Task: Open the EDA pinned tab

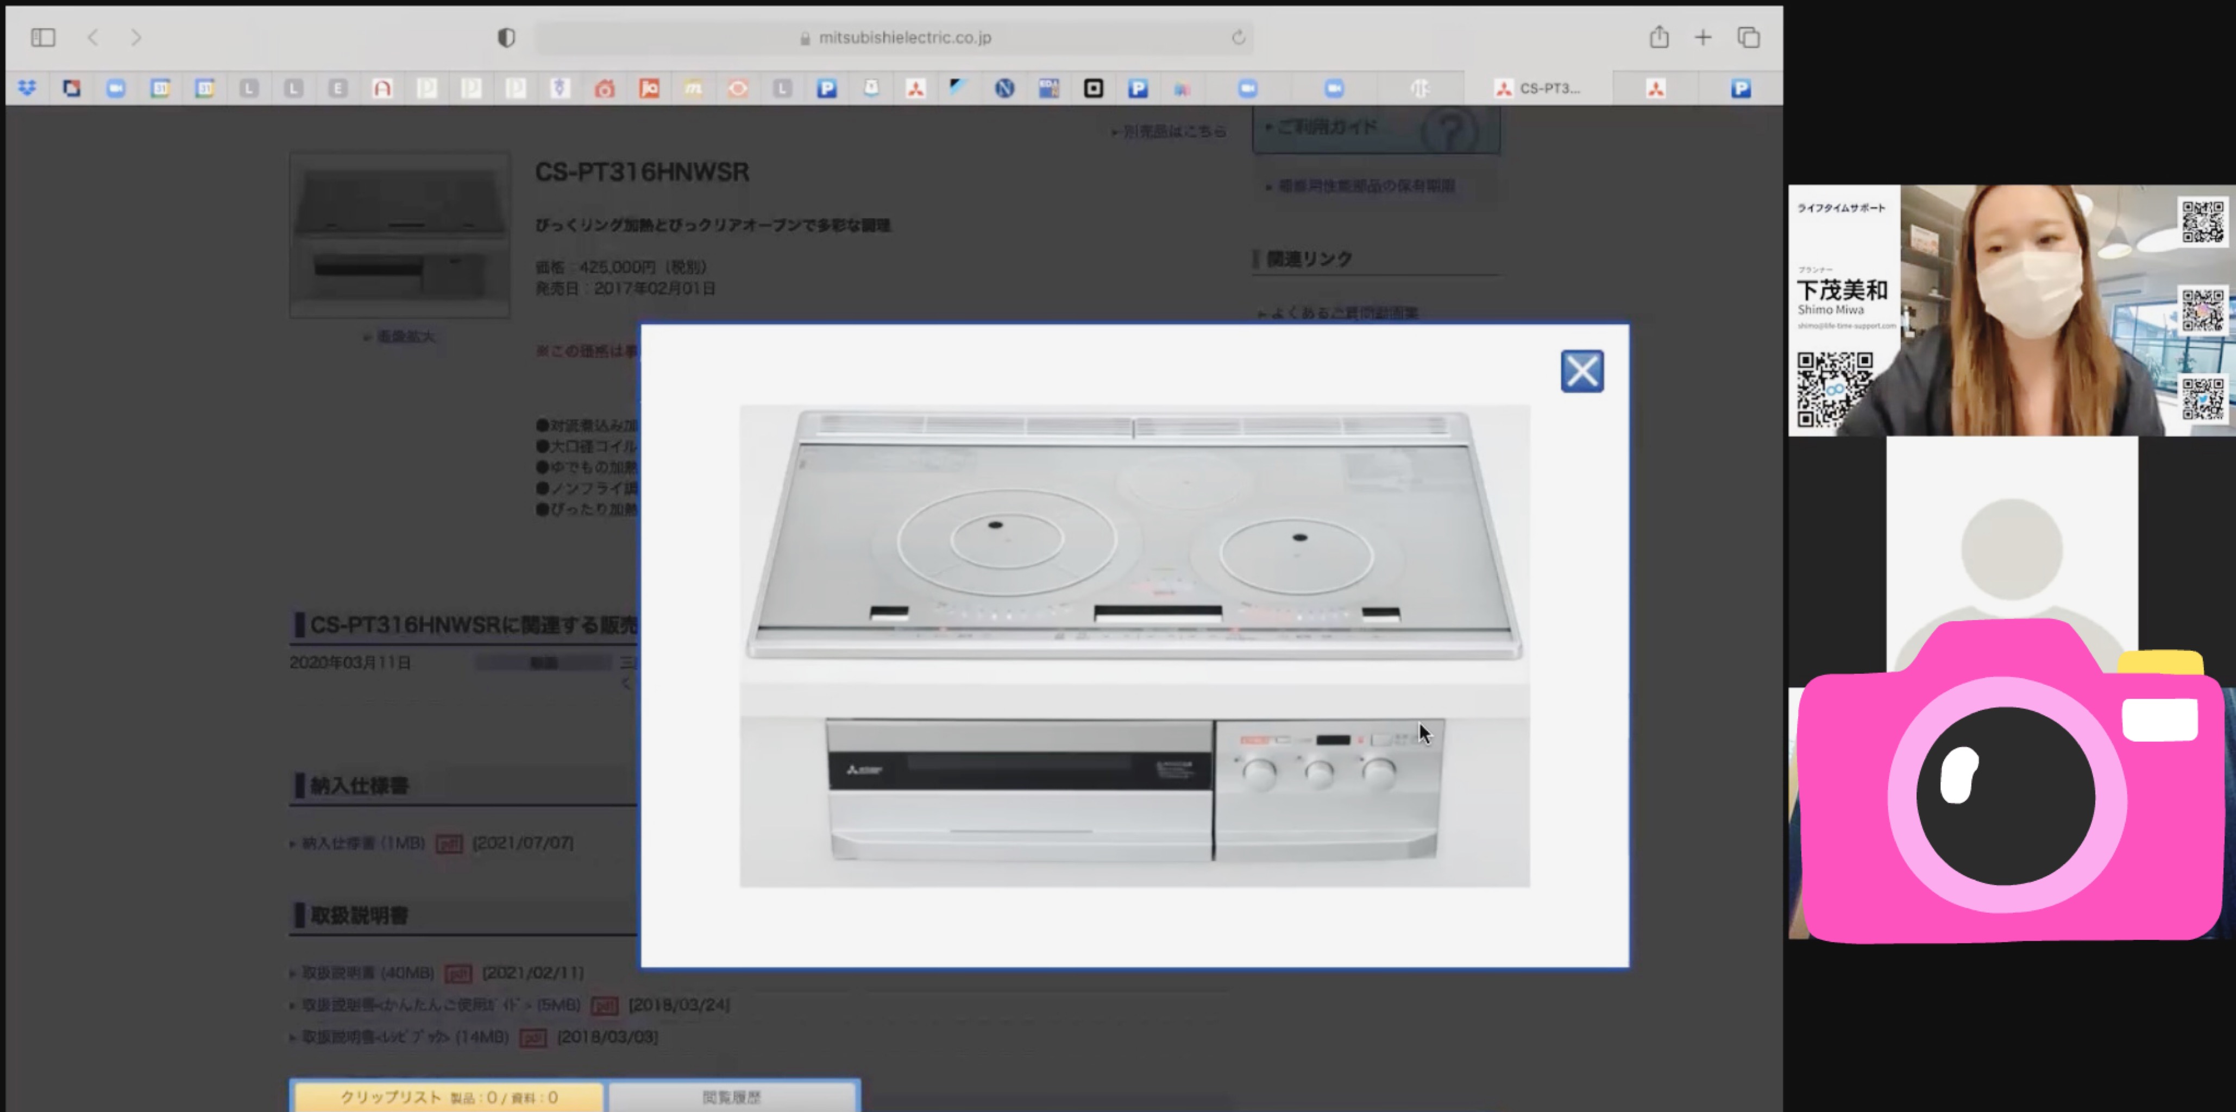Action: click(1048, 87)
